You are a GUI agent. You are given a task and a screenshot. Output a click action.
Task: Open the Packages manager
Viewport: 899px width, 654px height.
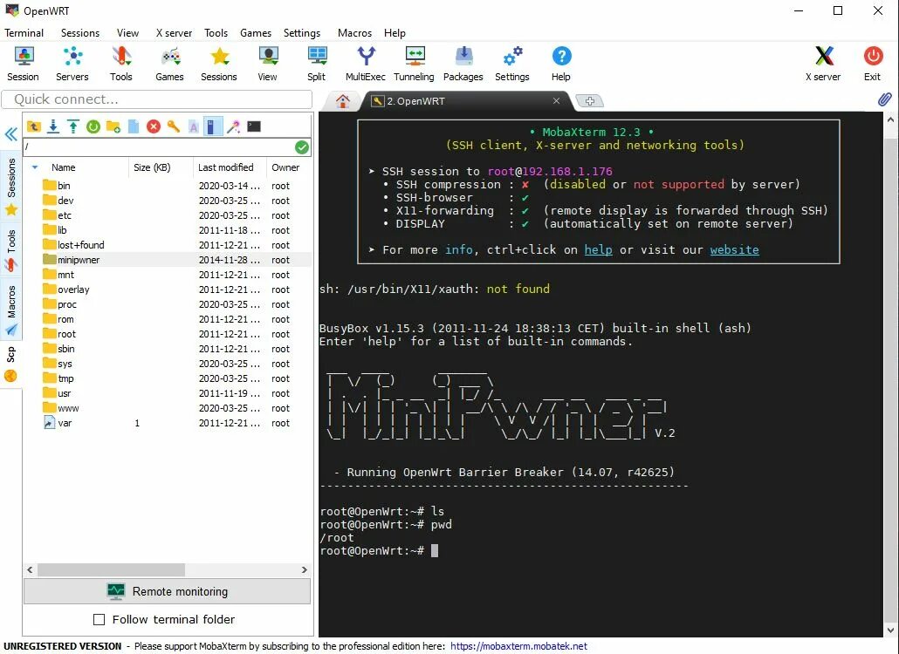463,65
